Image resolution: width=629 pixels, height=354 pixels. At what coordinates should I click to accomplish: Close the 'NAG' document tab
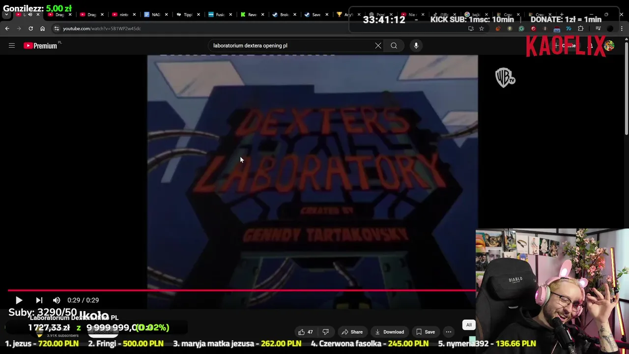pos(167,15)
